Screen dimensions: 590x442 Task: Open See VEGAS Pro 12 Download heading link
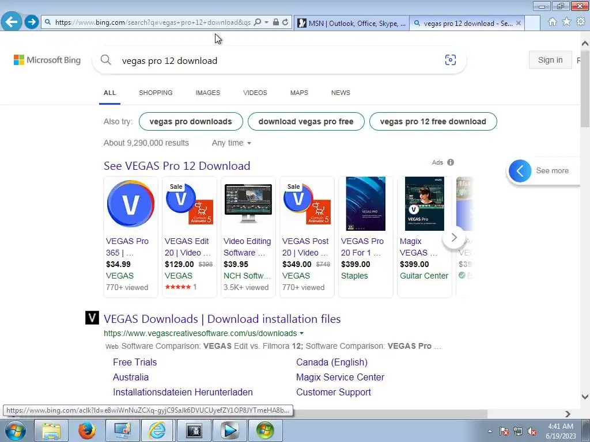pos(177,166)
